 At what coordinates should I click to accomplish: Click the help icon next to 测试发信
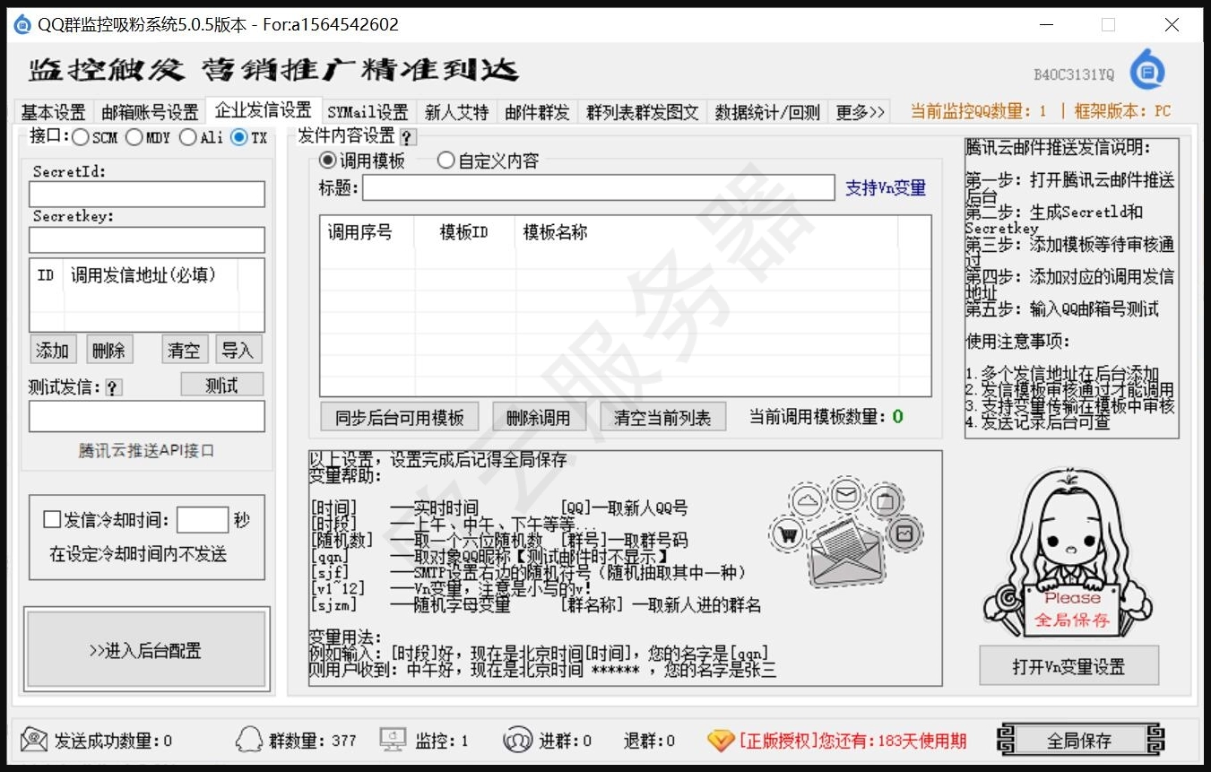[x=113, y=387]
